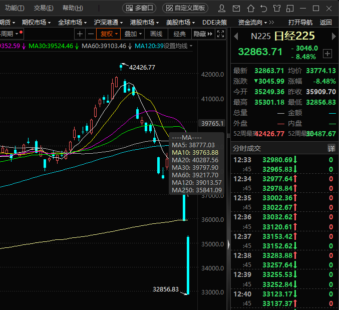Open the mail messages icon

pyautogui.click(x=237, y=8)
